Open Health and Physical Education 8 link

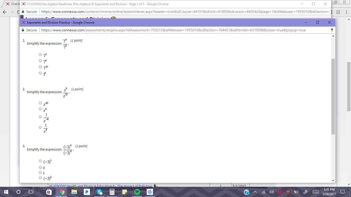[x=100, y=186]
